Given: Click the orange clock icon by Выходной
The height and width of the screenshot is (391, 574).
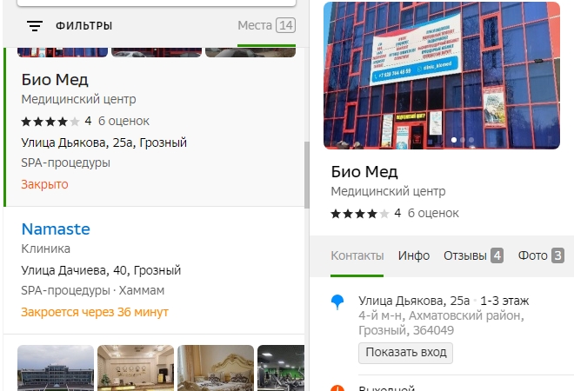Looking at the screenshot, I should (x=337, y=388).
